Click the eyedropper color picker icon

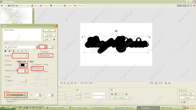click(77, 90)
